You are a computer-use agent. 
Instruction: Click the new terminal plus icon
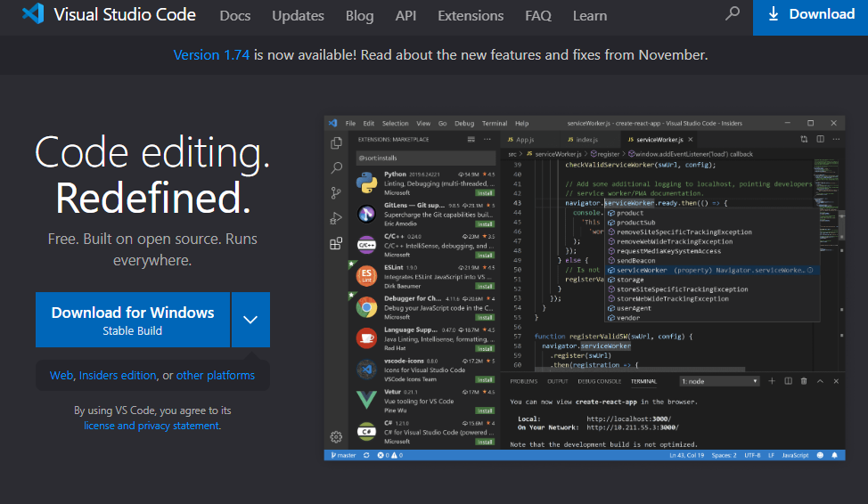click(772, 381)
